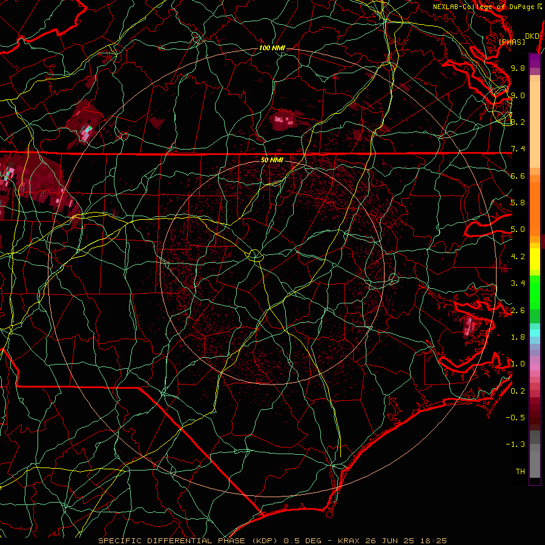
Task: Select the 9.0 value on the color scale
Action: pos(518,95)
